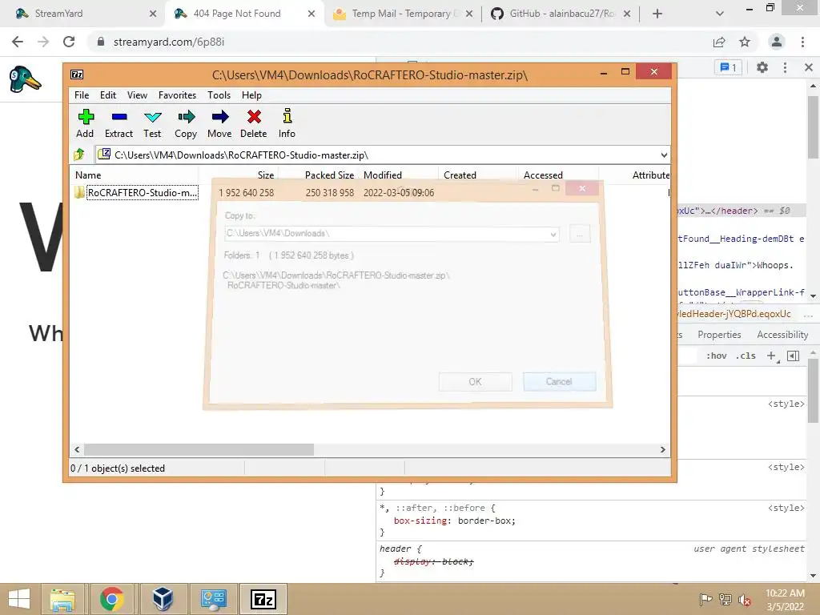Screen dimensions: 820x615
Task: Click the right arrow of the horizontal scrollbar
Action: click(x=663, y=450)
